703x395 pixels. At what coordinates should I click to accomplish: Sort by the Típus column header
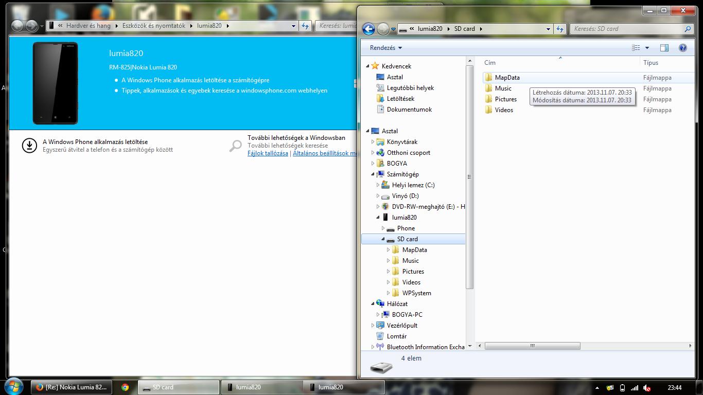pyautogui.click(x=651, y=63)
